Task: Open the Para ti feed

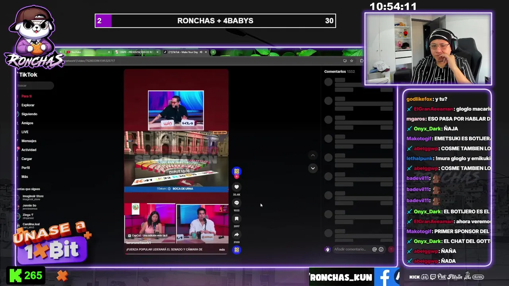Action: click(26, 96)
